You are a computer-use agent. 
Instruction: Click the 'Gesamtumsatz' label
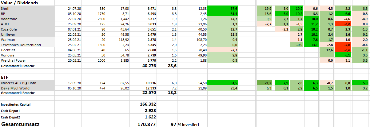coord(27,124)
